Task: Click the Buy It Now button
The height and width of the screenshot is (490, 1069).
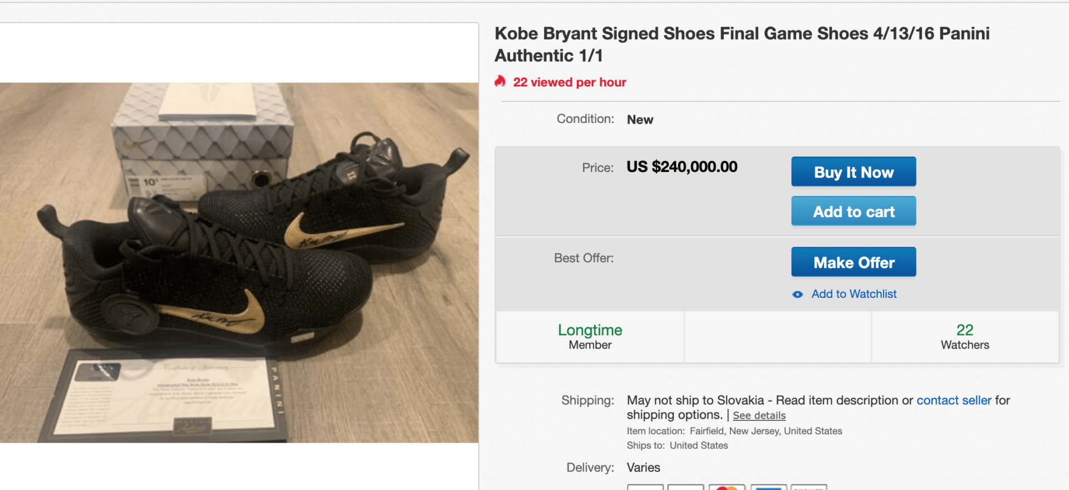Action: 853,172
